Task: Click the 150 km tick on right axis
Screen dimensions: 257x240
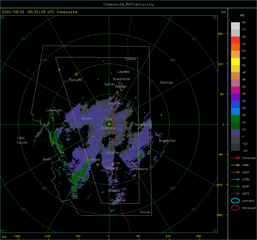Action: click(x=221, y=34)
